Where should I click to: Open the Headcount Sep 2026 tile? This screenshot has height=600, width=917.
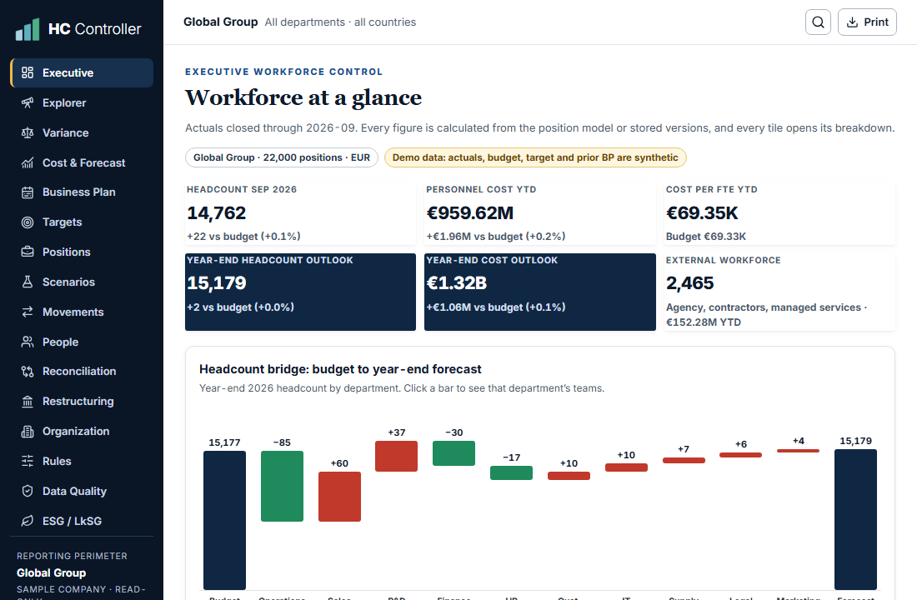(301, 213)
